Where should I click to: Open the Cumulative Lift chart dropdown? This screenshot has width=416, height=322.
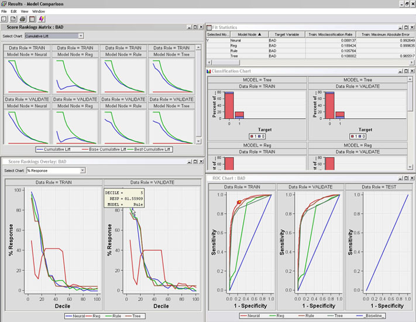tap(81, 36)
